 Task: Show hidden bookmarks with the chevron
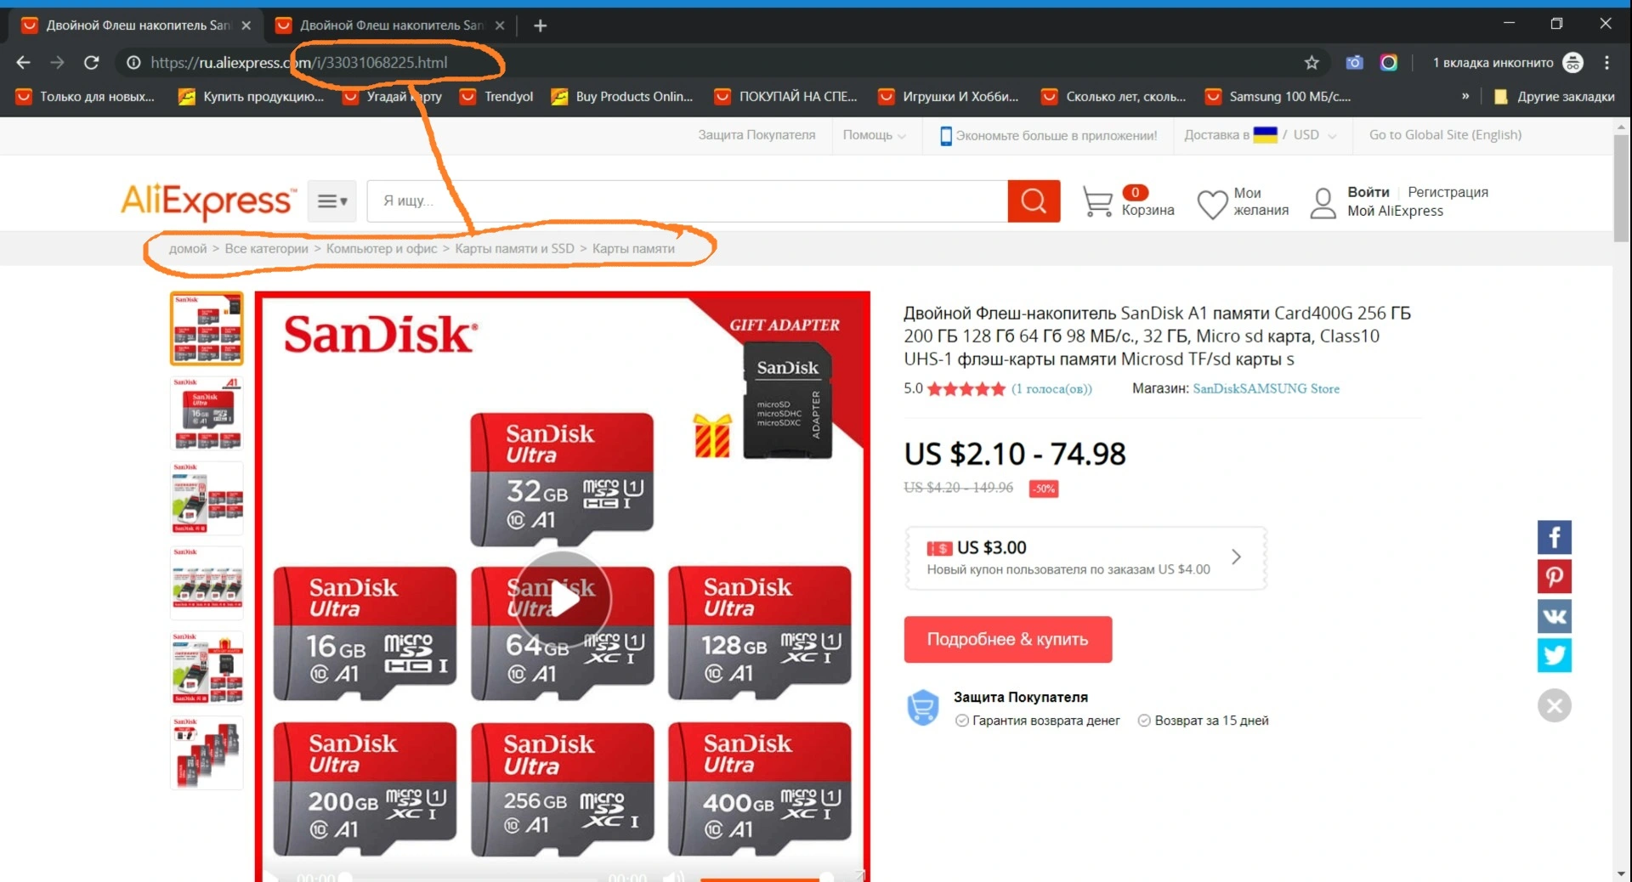click(1465, 96)
